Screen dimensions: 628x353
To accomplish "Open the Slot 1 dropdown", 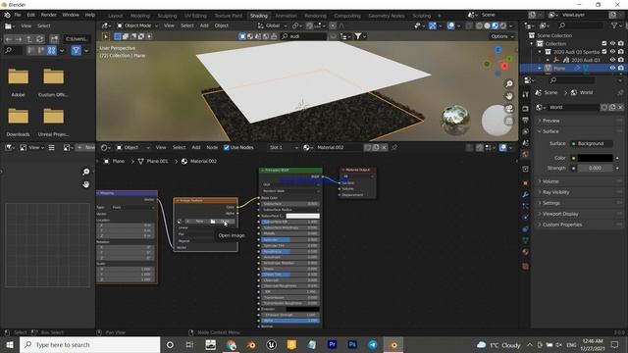I will click(x=284, y=148).
